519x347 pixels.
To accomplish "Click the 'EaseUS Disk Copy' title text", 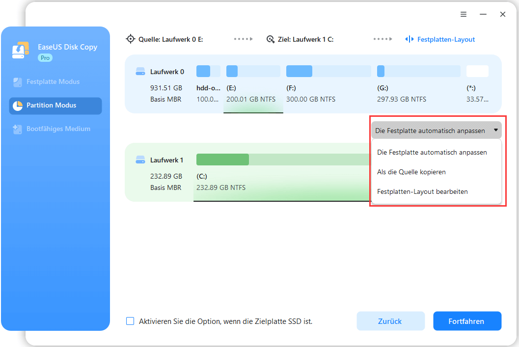I will point(68,47).
